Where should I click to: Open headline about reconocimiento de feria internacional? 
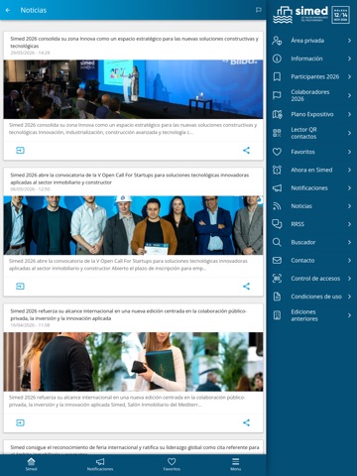tap(135, 450)
